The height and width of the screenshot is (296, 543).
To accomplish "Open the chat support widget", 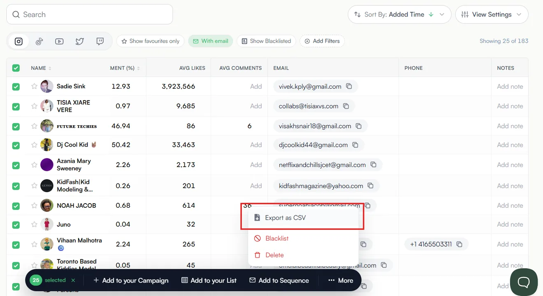I will 524,282.
